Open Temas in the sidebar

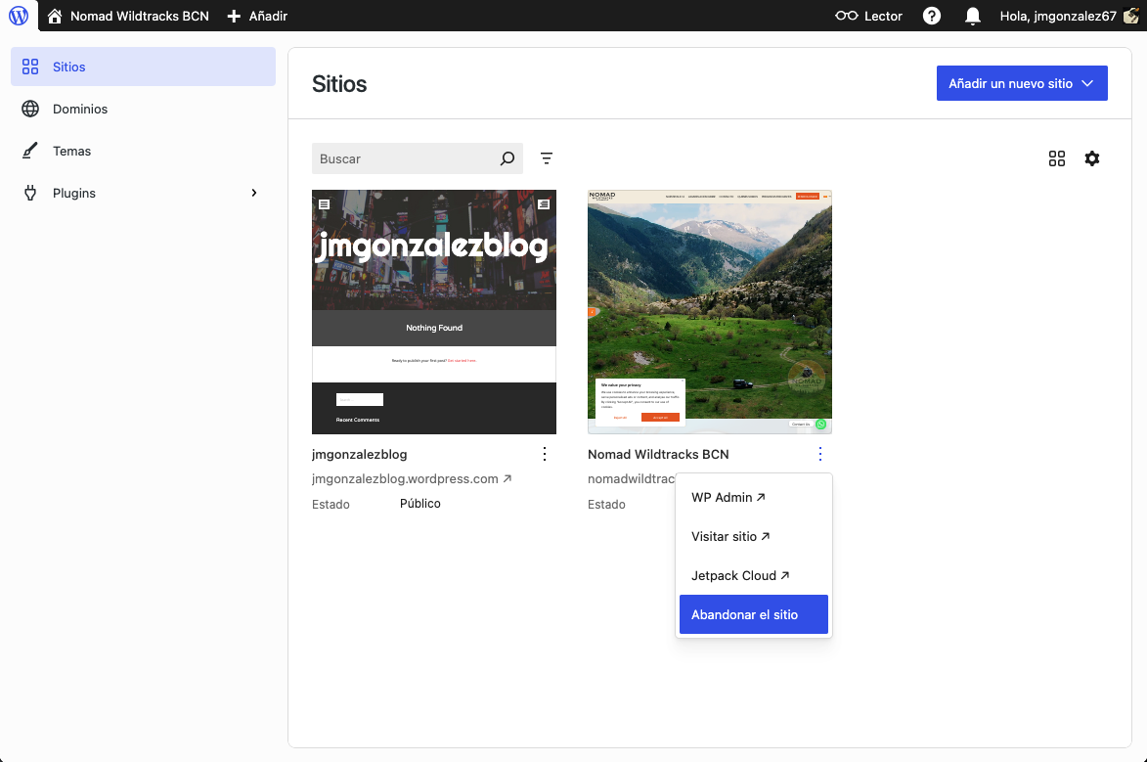[71, 151]
